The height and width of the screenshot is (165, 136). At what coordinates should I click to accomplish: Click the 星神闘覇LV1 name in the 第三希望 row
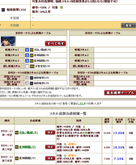(x=27, y=158)
